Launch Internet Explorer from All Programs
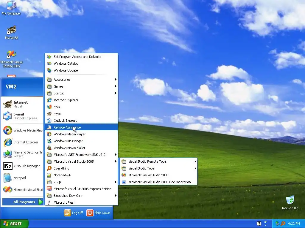Screen dimensions: 305x228 pyautogui.click(x=81, y=100)
